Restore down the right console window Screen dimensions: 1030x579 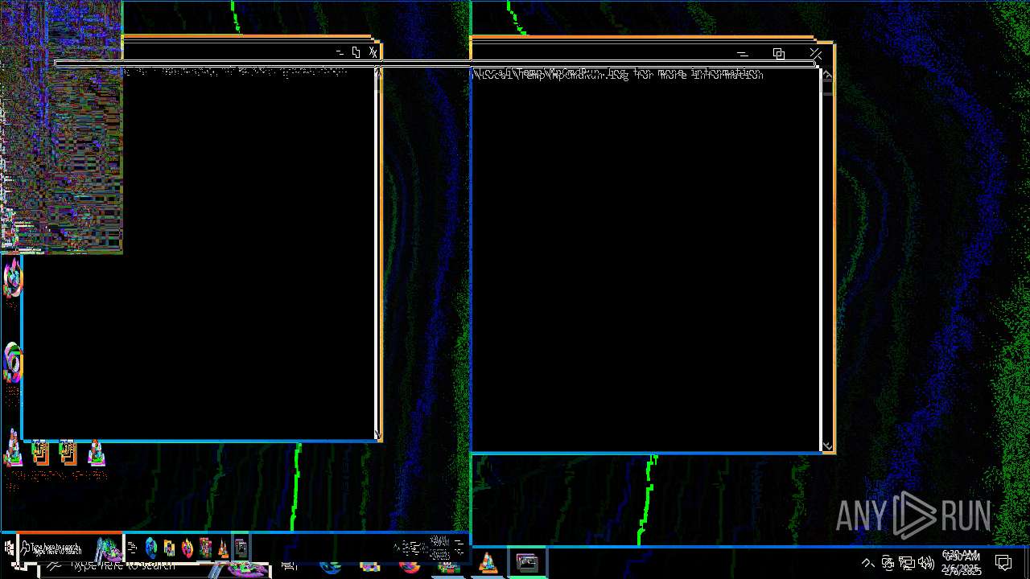(x=778, y=53)
